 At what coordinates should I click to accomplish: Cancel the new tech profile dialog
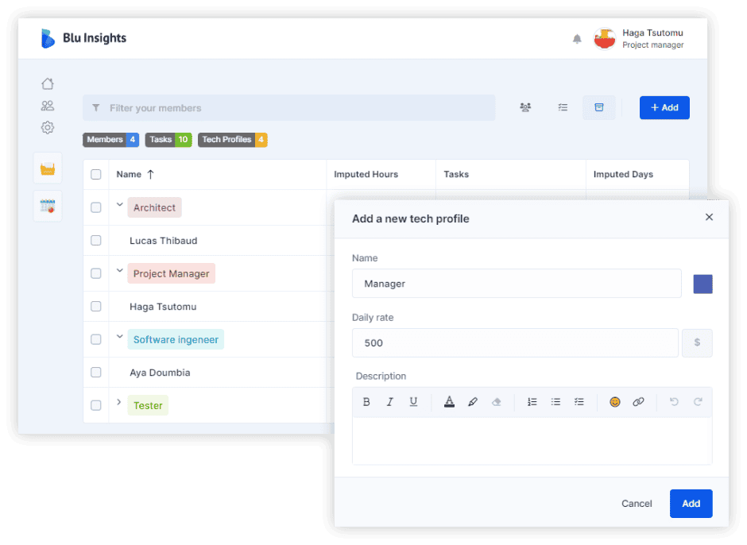[637, 504]
